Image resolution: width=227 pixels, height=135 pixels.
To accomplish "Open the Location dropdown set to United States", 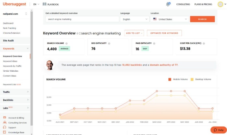I will click(x=170, y=19).
